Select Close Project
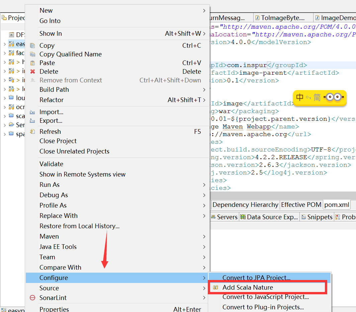Image resolution: width=356 pixels, height=312 pixels. (x=117, y=141)
